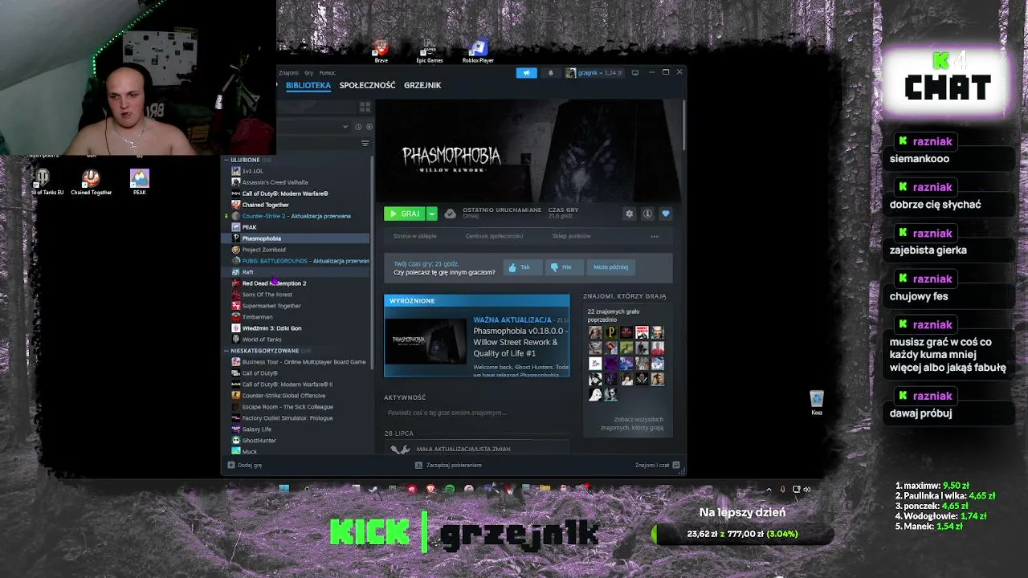The image size is (1028, 578).
Task: Click Zobacz wszystkich znajomych, którzy grają link
Action: [632, 423]
